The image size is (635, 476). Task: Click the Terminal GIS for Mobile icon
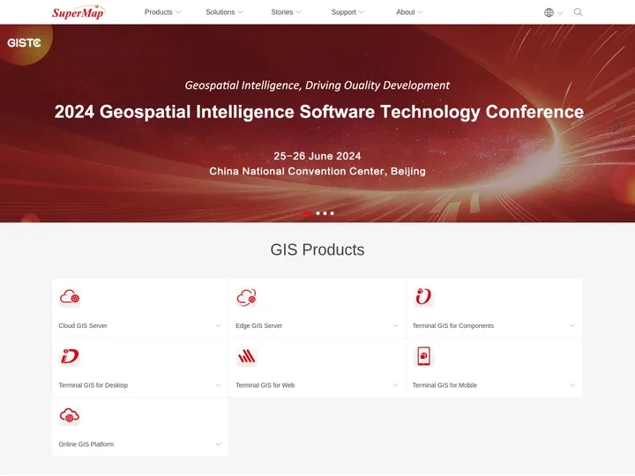[x=423, y=356]
